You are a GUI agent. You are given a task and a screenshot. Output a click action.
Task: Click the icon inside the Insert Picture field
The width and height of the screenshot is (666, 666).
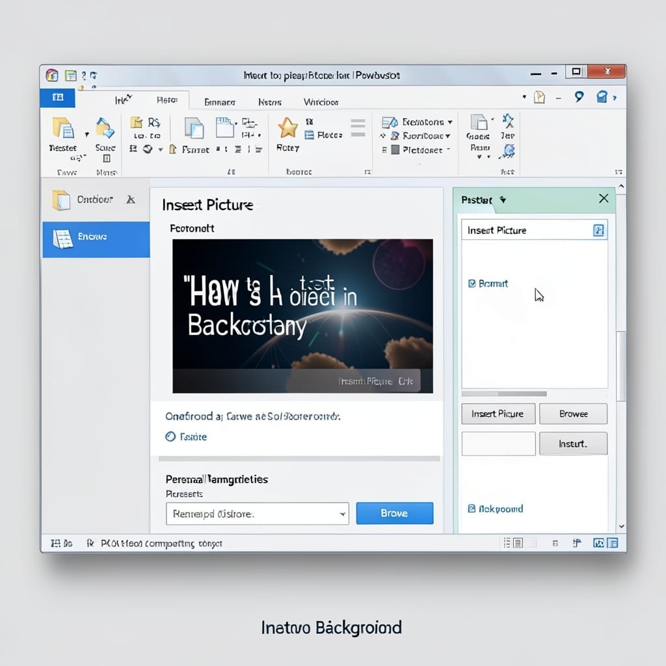[x=598, y=230]
